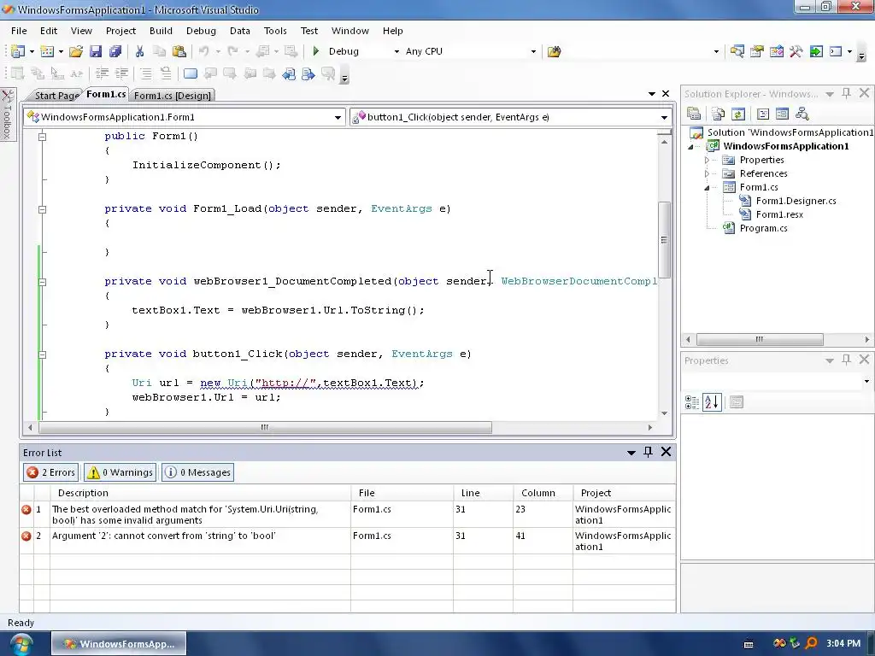This screenshot has width=875, height=656.
Task: Click Solution Explorer Properties icon
Action: 694,114
